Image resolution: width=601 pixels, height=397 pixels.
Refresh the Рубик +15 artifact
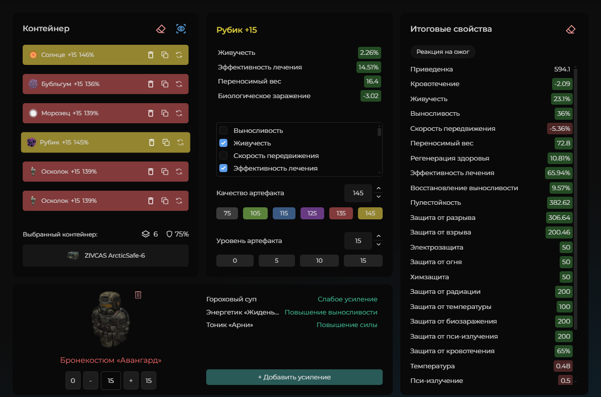click(x=181, y=142)
